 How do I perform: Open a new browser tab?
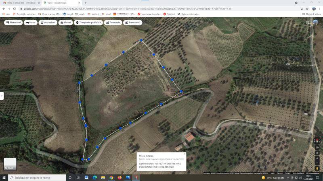86,3
